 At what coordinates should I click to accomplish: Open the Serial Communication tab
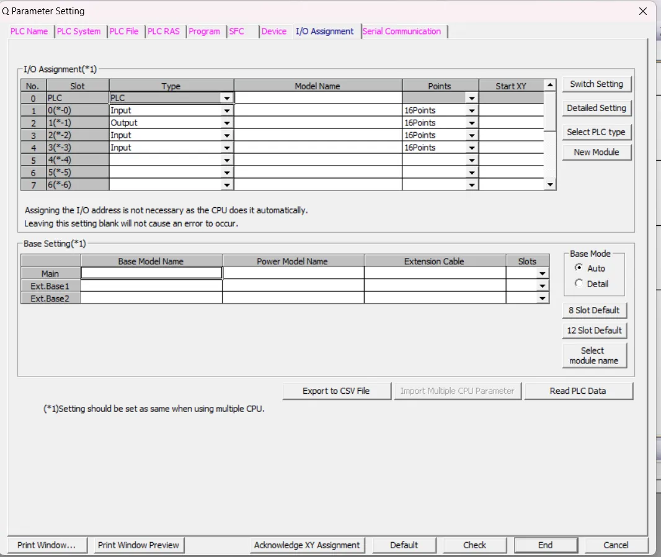pyautogui.click(x=402, y=32)
